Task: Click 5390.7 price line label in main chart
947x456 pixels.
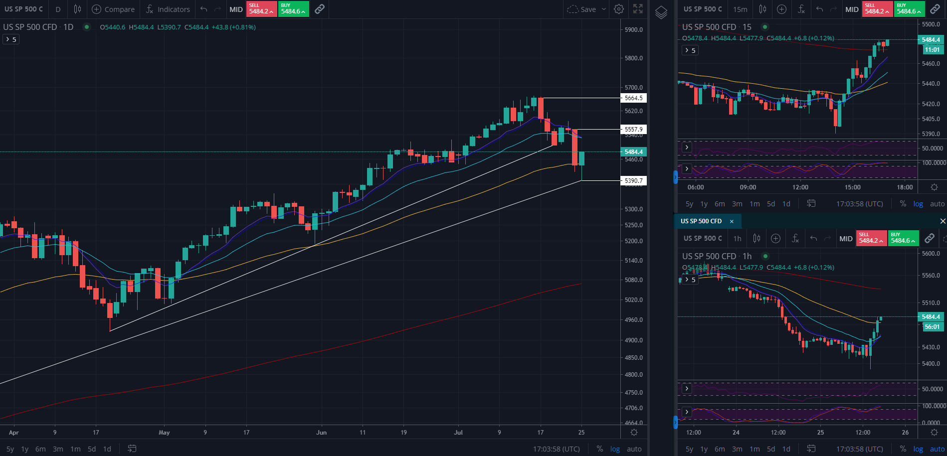Action: pyautogui.click(x=633, y=180)
